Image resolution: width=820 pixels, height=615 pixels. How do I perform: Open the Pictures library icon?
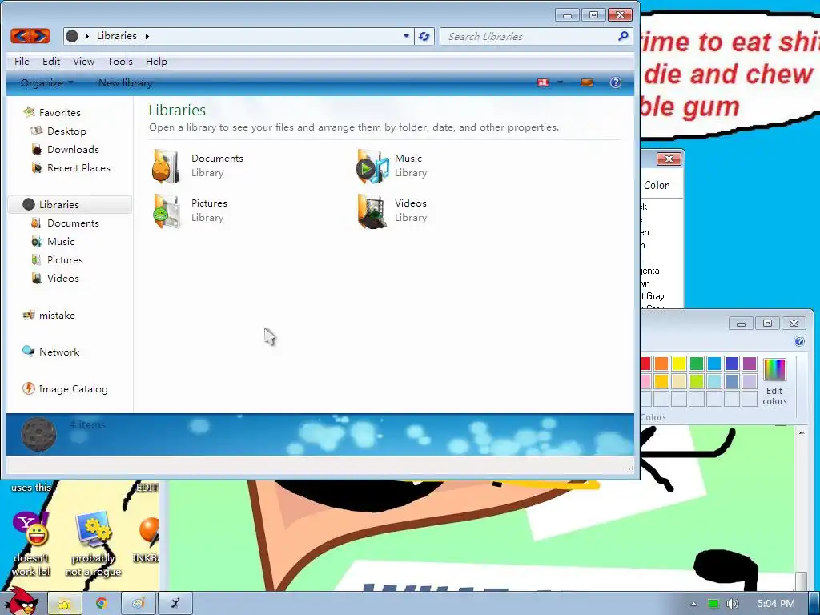[167, 211]
